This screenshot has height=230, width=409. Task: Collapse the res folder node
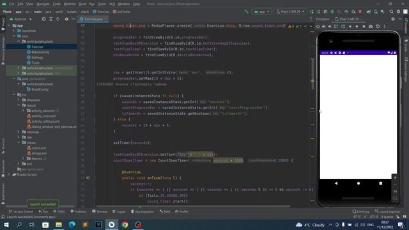click(x=14, y=95)
